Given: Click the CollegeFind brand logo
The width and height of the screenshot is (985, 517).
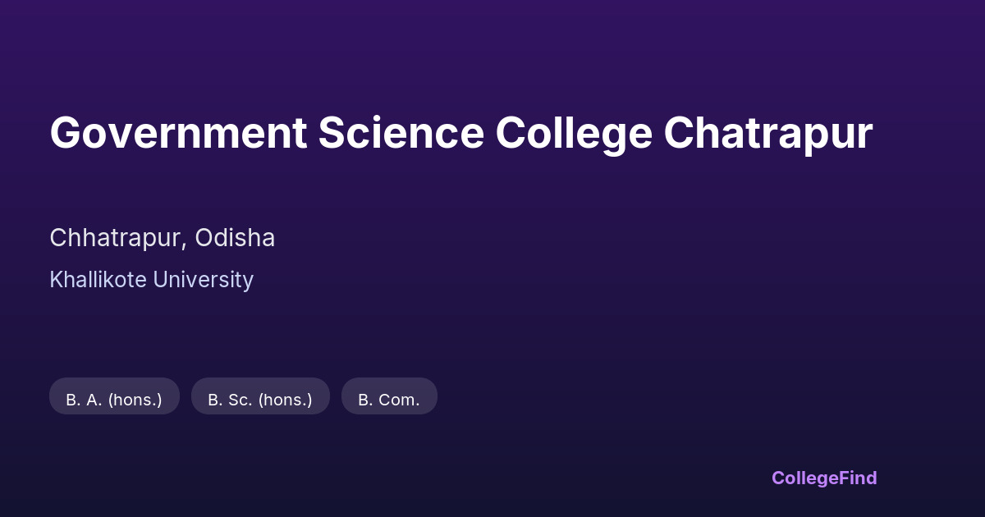Looking at the screenshot, I should (x=824, y=478).
